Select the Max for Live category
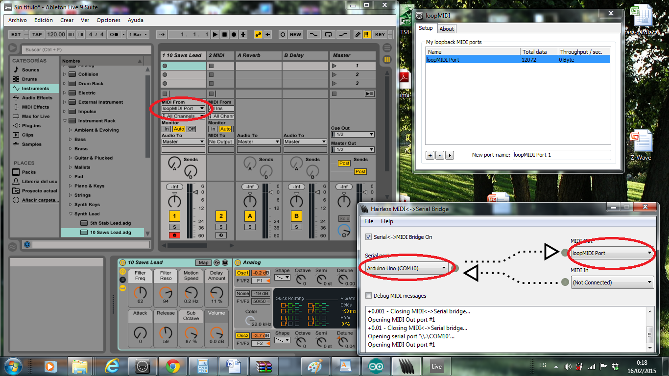Viewport: 669px width, 376px height. 36,117
